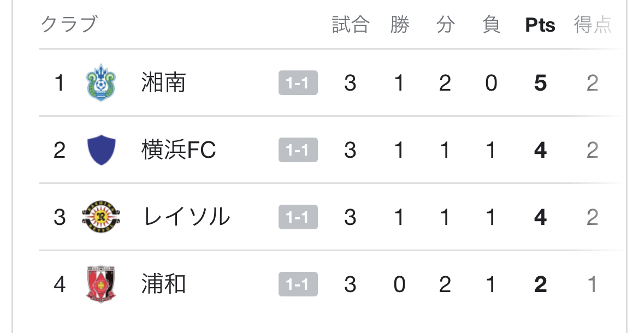Click 湘南's points value 5
The height and width of the screenshot is (333, 639).
[540, 83]
